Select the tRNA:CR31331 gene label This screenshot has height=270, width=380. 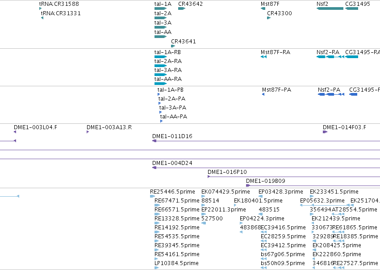coord(61,13)
